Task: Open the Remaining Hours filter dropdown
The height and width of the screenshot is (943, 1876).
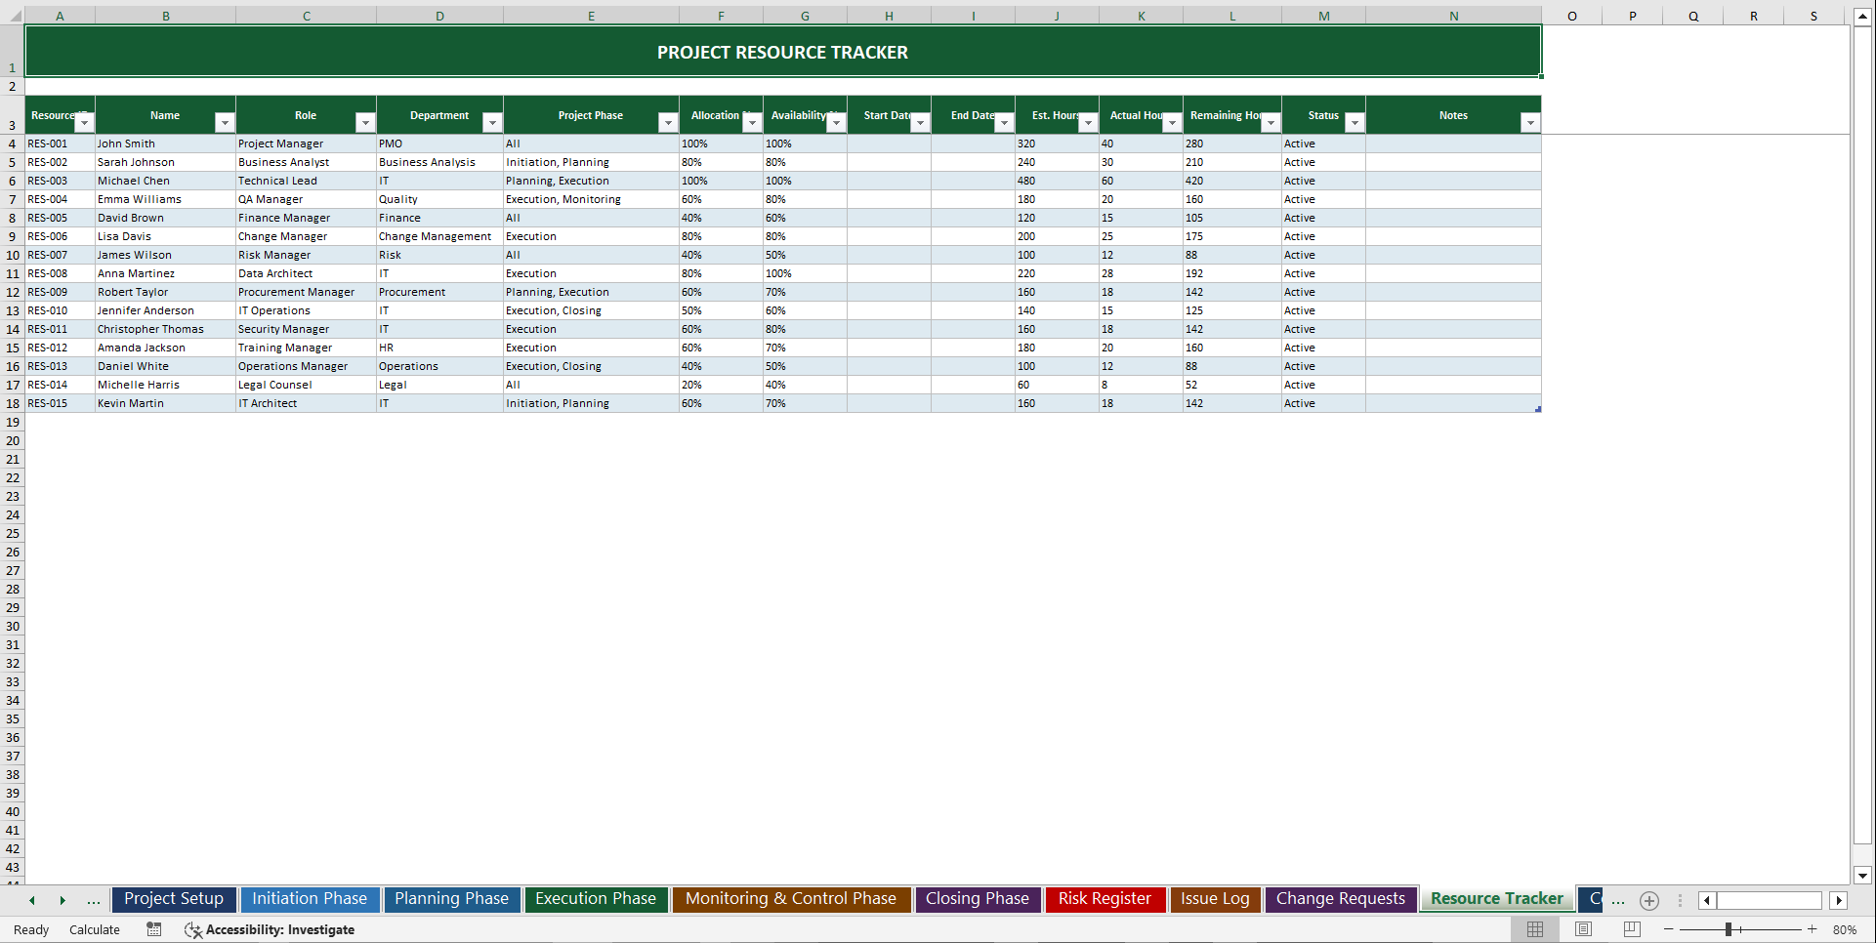Action: coord(1271,123)
